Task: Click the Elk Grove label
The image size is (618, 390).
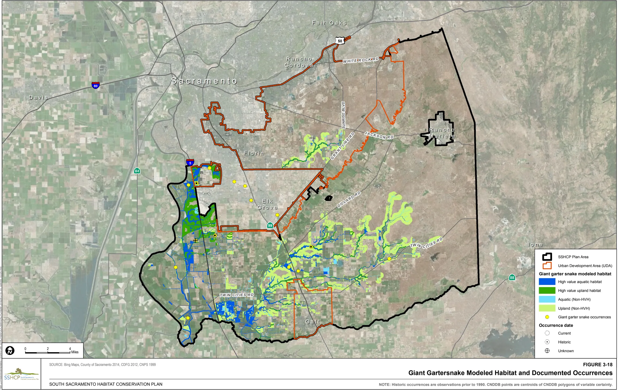Action: coord(267,204)
